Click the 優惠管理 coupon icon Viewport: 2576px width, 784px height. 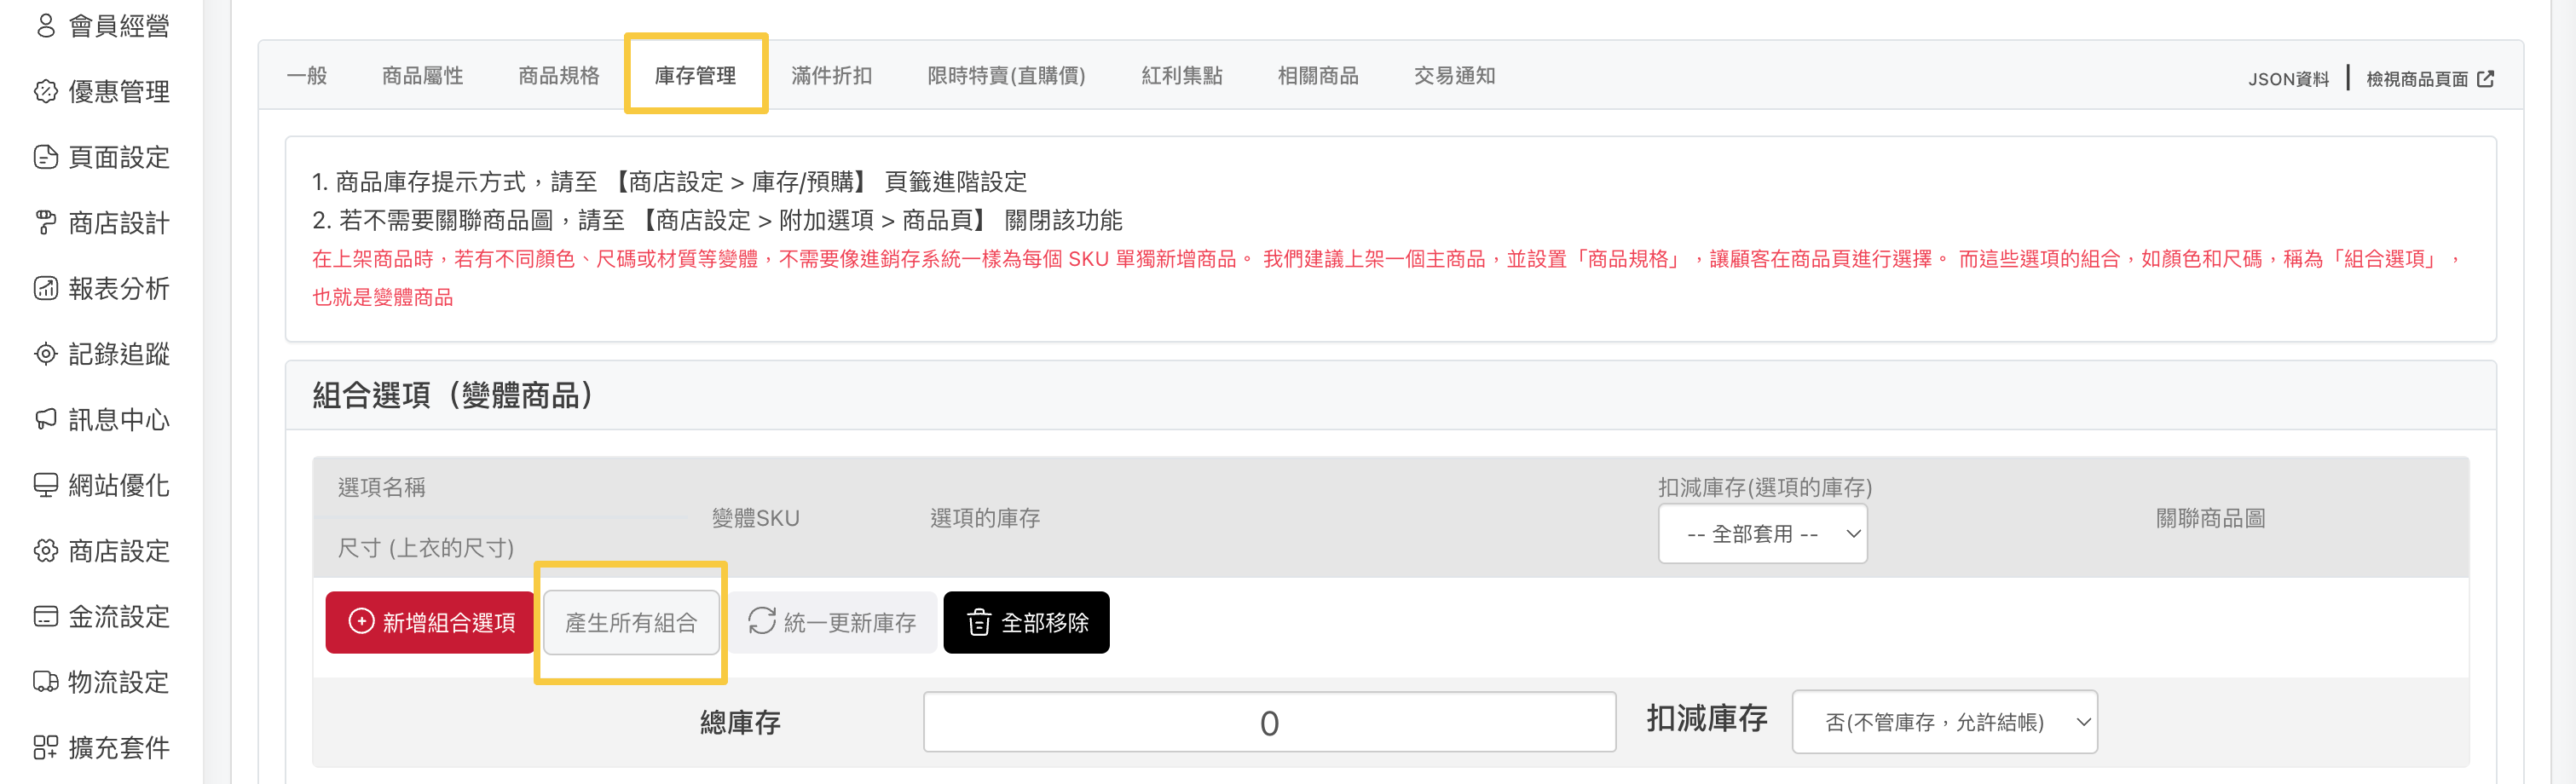[x=46, y=92]
